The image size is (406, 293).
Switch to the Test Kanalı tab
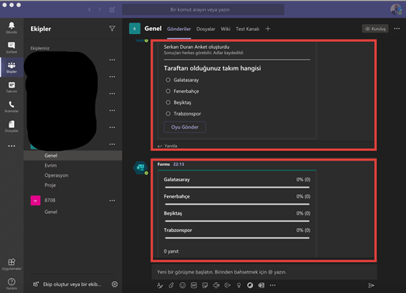tap(248, 29)
